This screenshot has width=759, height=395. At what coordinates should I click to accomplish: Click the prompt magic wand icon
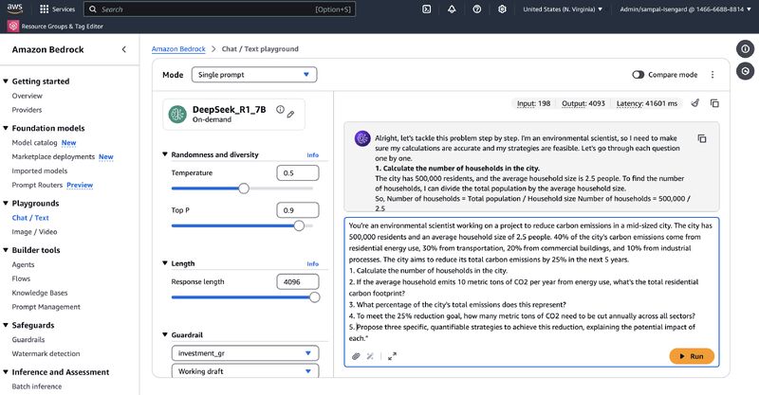coord(370,356)
